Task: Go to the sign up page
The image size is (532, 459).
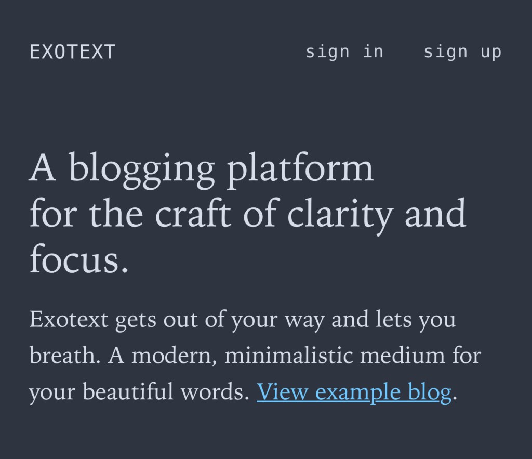Action: pos(462,52)
